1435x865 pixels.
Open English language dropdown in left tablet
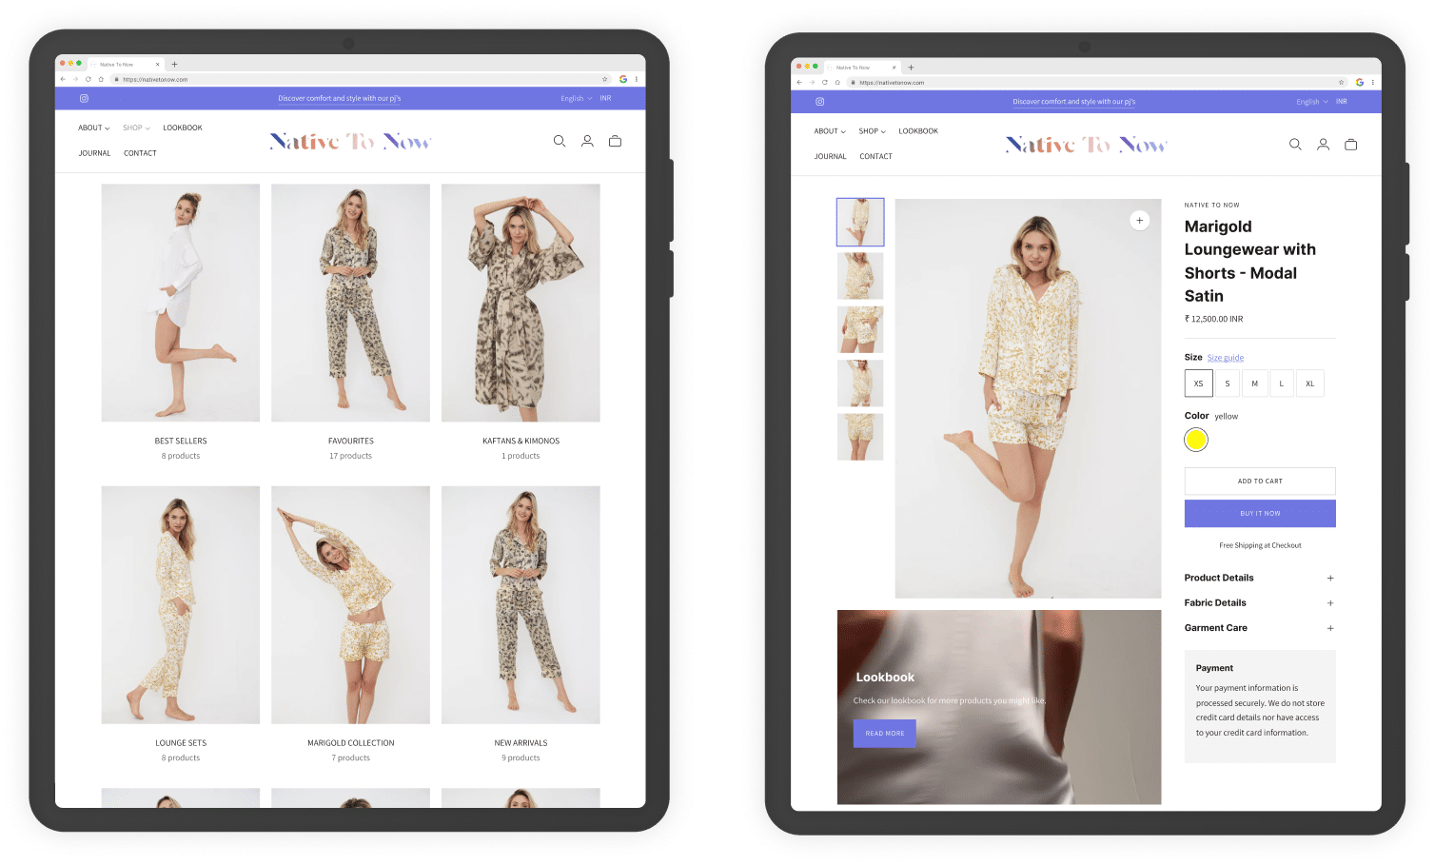(x=576, y=98)
